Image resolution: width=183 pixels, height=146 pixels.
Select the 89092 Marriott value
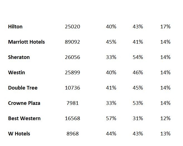[x=73, y=42]
